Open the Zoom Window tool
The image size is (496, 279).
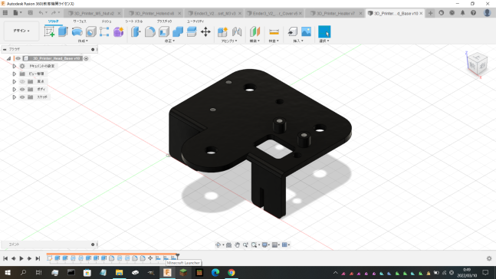point(254,245)
